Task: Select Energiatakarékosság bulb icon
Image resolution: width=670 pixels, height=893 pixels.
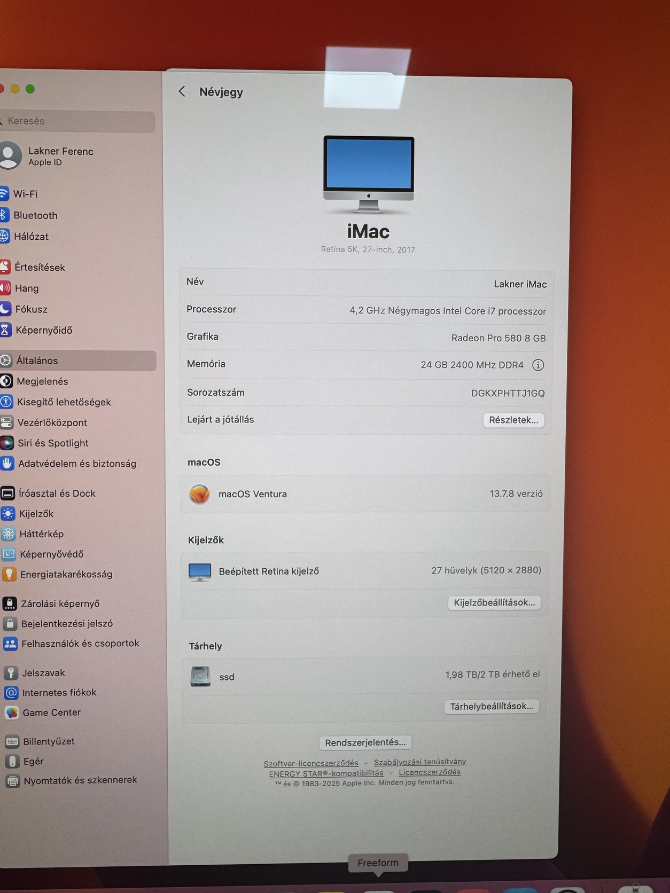Action: [9, 574]
